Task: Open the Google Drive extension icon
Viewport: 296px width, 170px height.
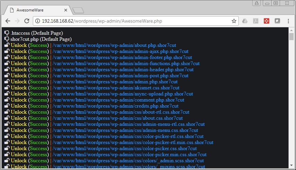Action: tap(245, 21)
